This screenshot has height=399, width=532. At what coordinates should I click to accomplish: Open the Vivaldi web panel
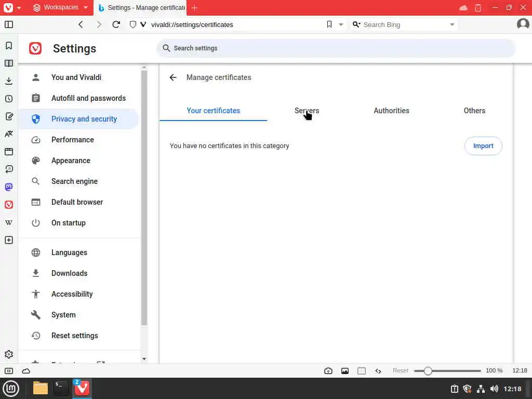tap(9, 205)
